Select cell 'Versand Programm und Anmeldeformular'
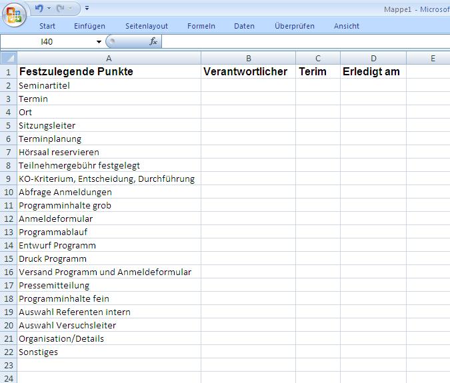Viewport: 450px width, 383px height. [x=109, y=272]
